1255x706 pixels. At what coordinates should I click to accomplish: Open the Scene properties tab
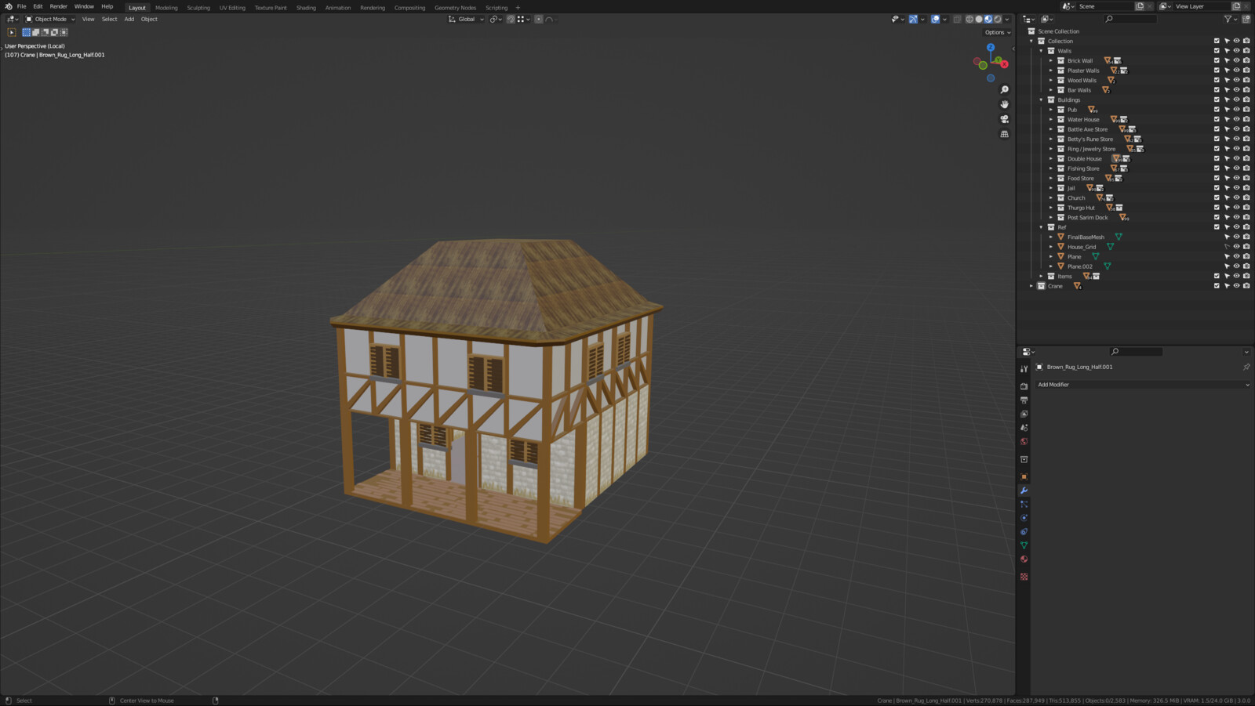pyautogui.click(x=1024, y=428)
